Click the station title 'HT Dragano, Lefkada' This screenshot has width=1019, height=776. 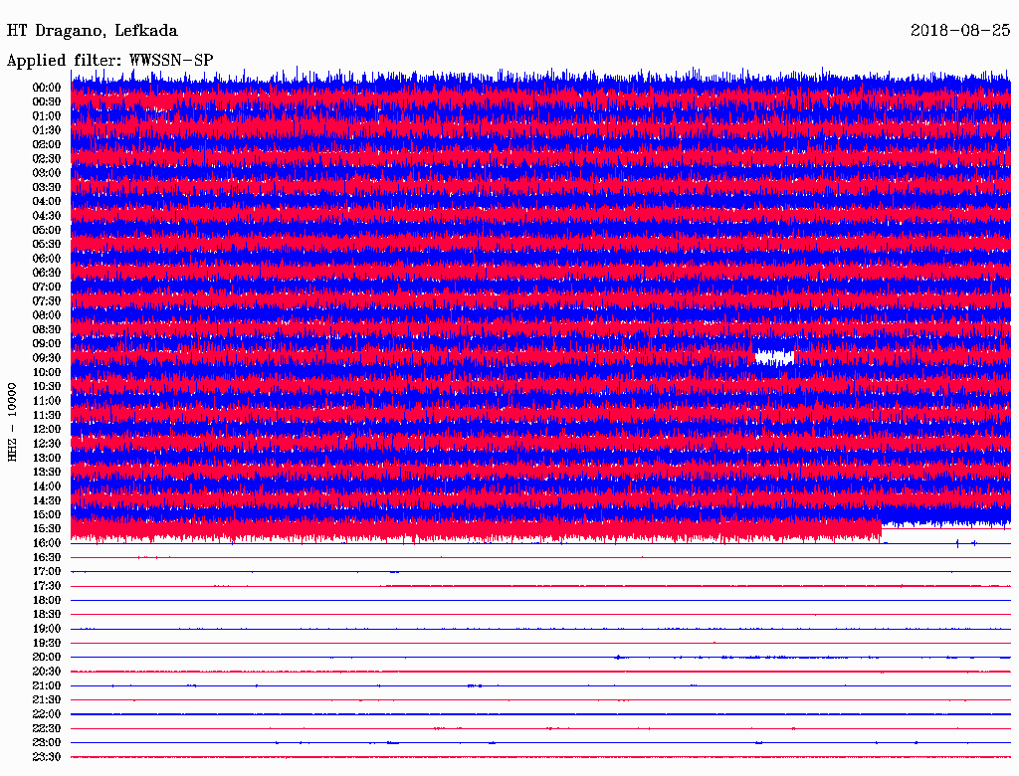92,31
